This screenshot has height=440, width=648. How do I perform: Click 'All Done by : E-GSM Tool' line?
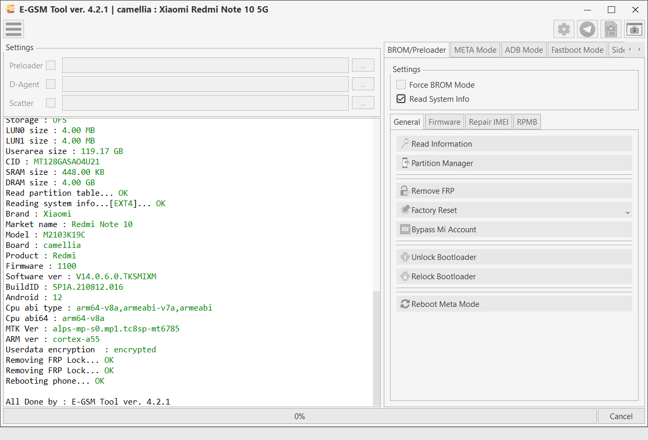point(88,401)
